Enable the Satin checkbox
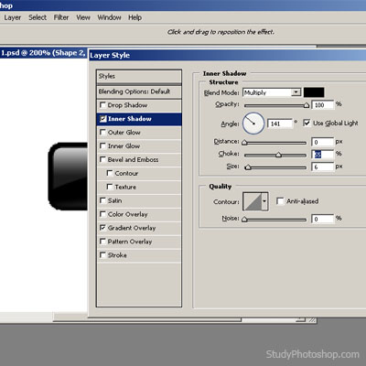 (x=102, y=200)
